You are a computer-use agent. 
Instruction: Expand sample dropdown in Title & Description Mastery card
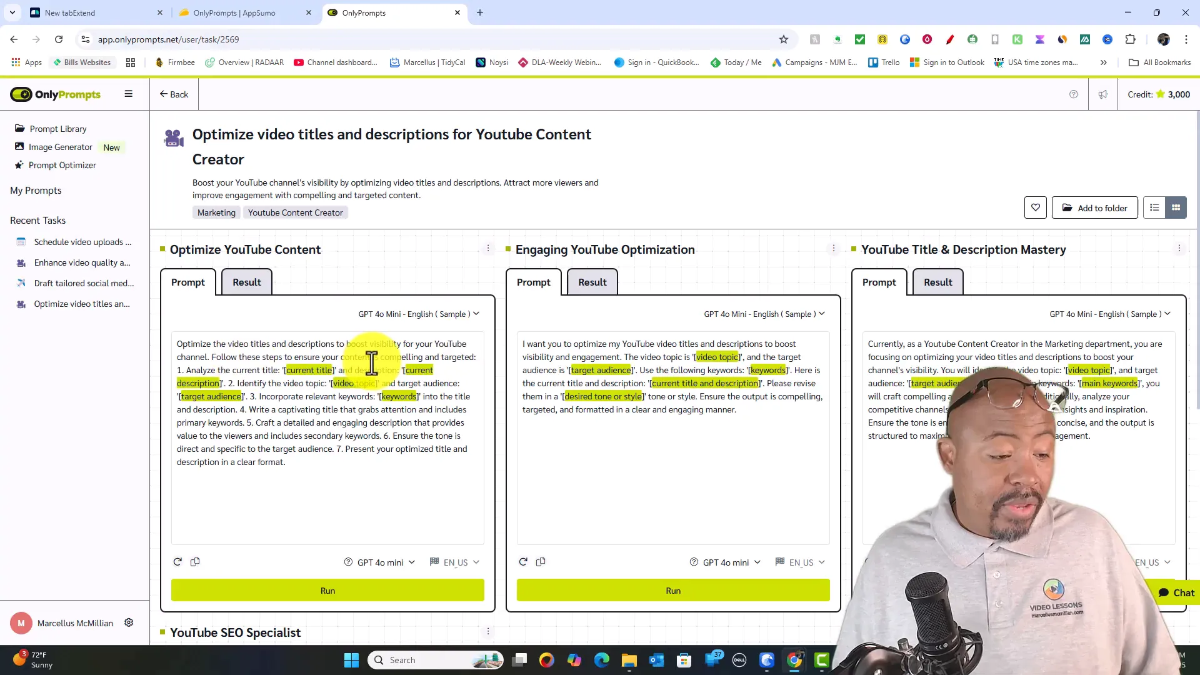[x=1110, y=314]
